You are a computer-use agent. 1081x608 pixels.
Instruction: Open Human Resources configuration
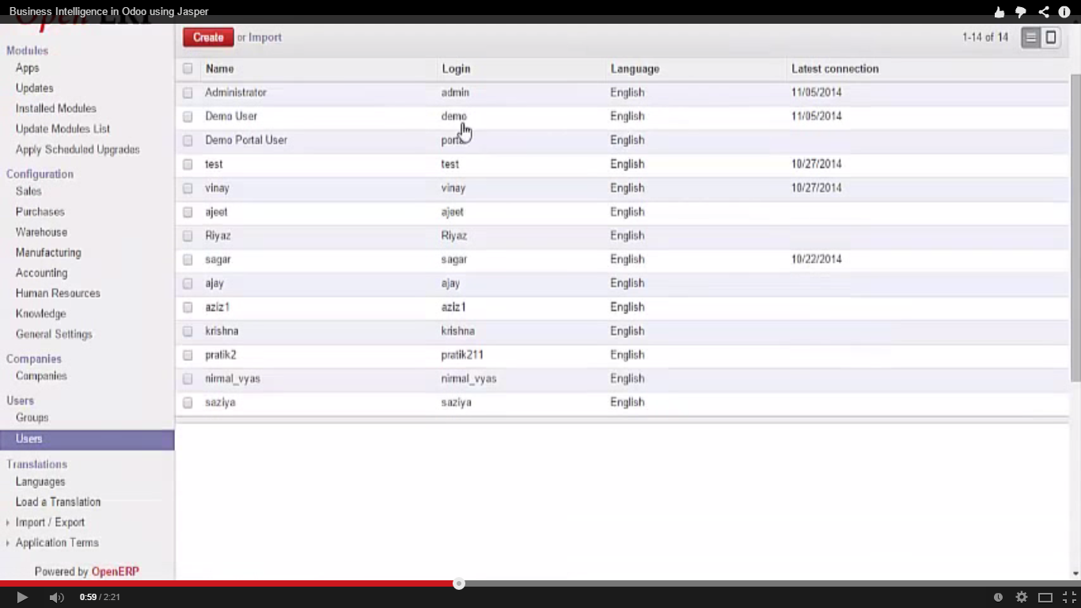[58, 294]
